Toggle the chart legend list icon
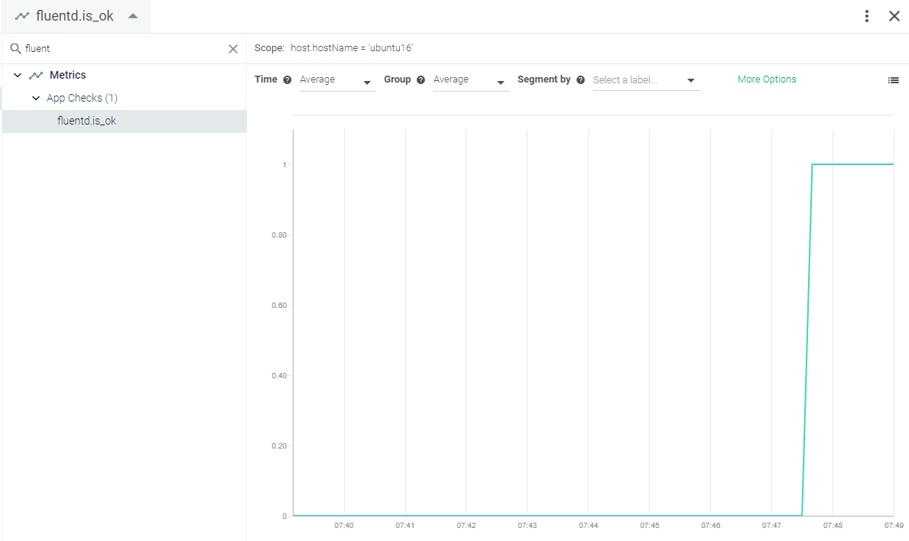Screen dimensions: 909x541 click(x=894, y=80)
